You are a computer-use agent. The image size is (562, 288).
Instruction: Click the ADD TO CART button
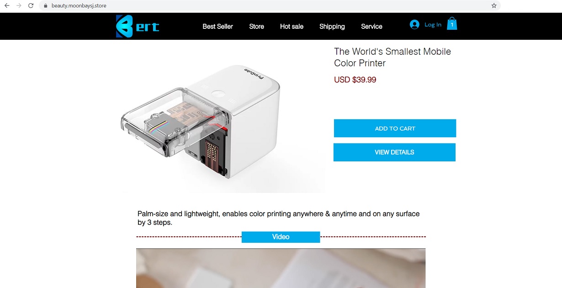395,128
